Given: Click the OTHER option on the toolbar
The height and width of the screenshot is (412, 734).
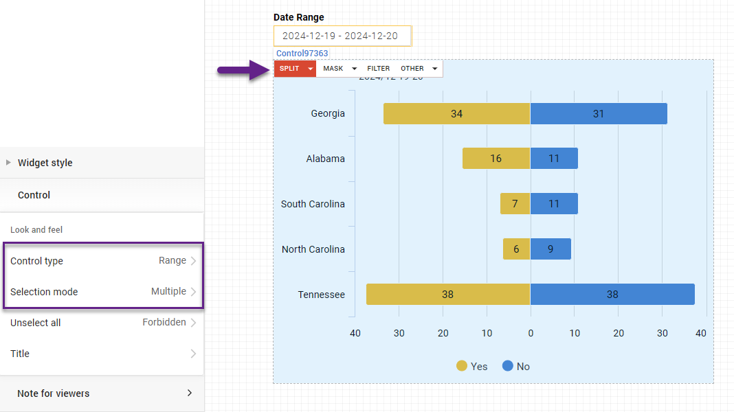Looking at the screenshot, I should (414, 68).
